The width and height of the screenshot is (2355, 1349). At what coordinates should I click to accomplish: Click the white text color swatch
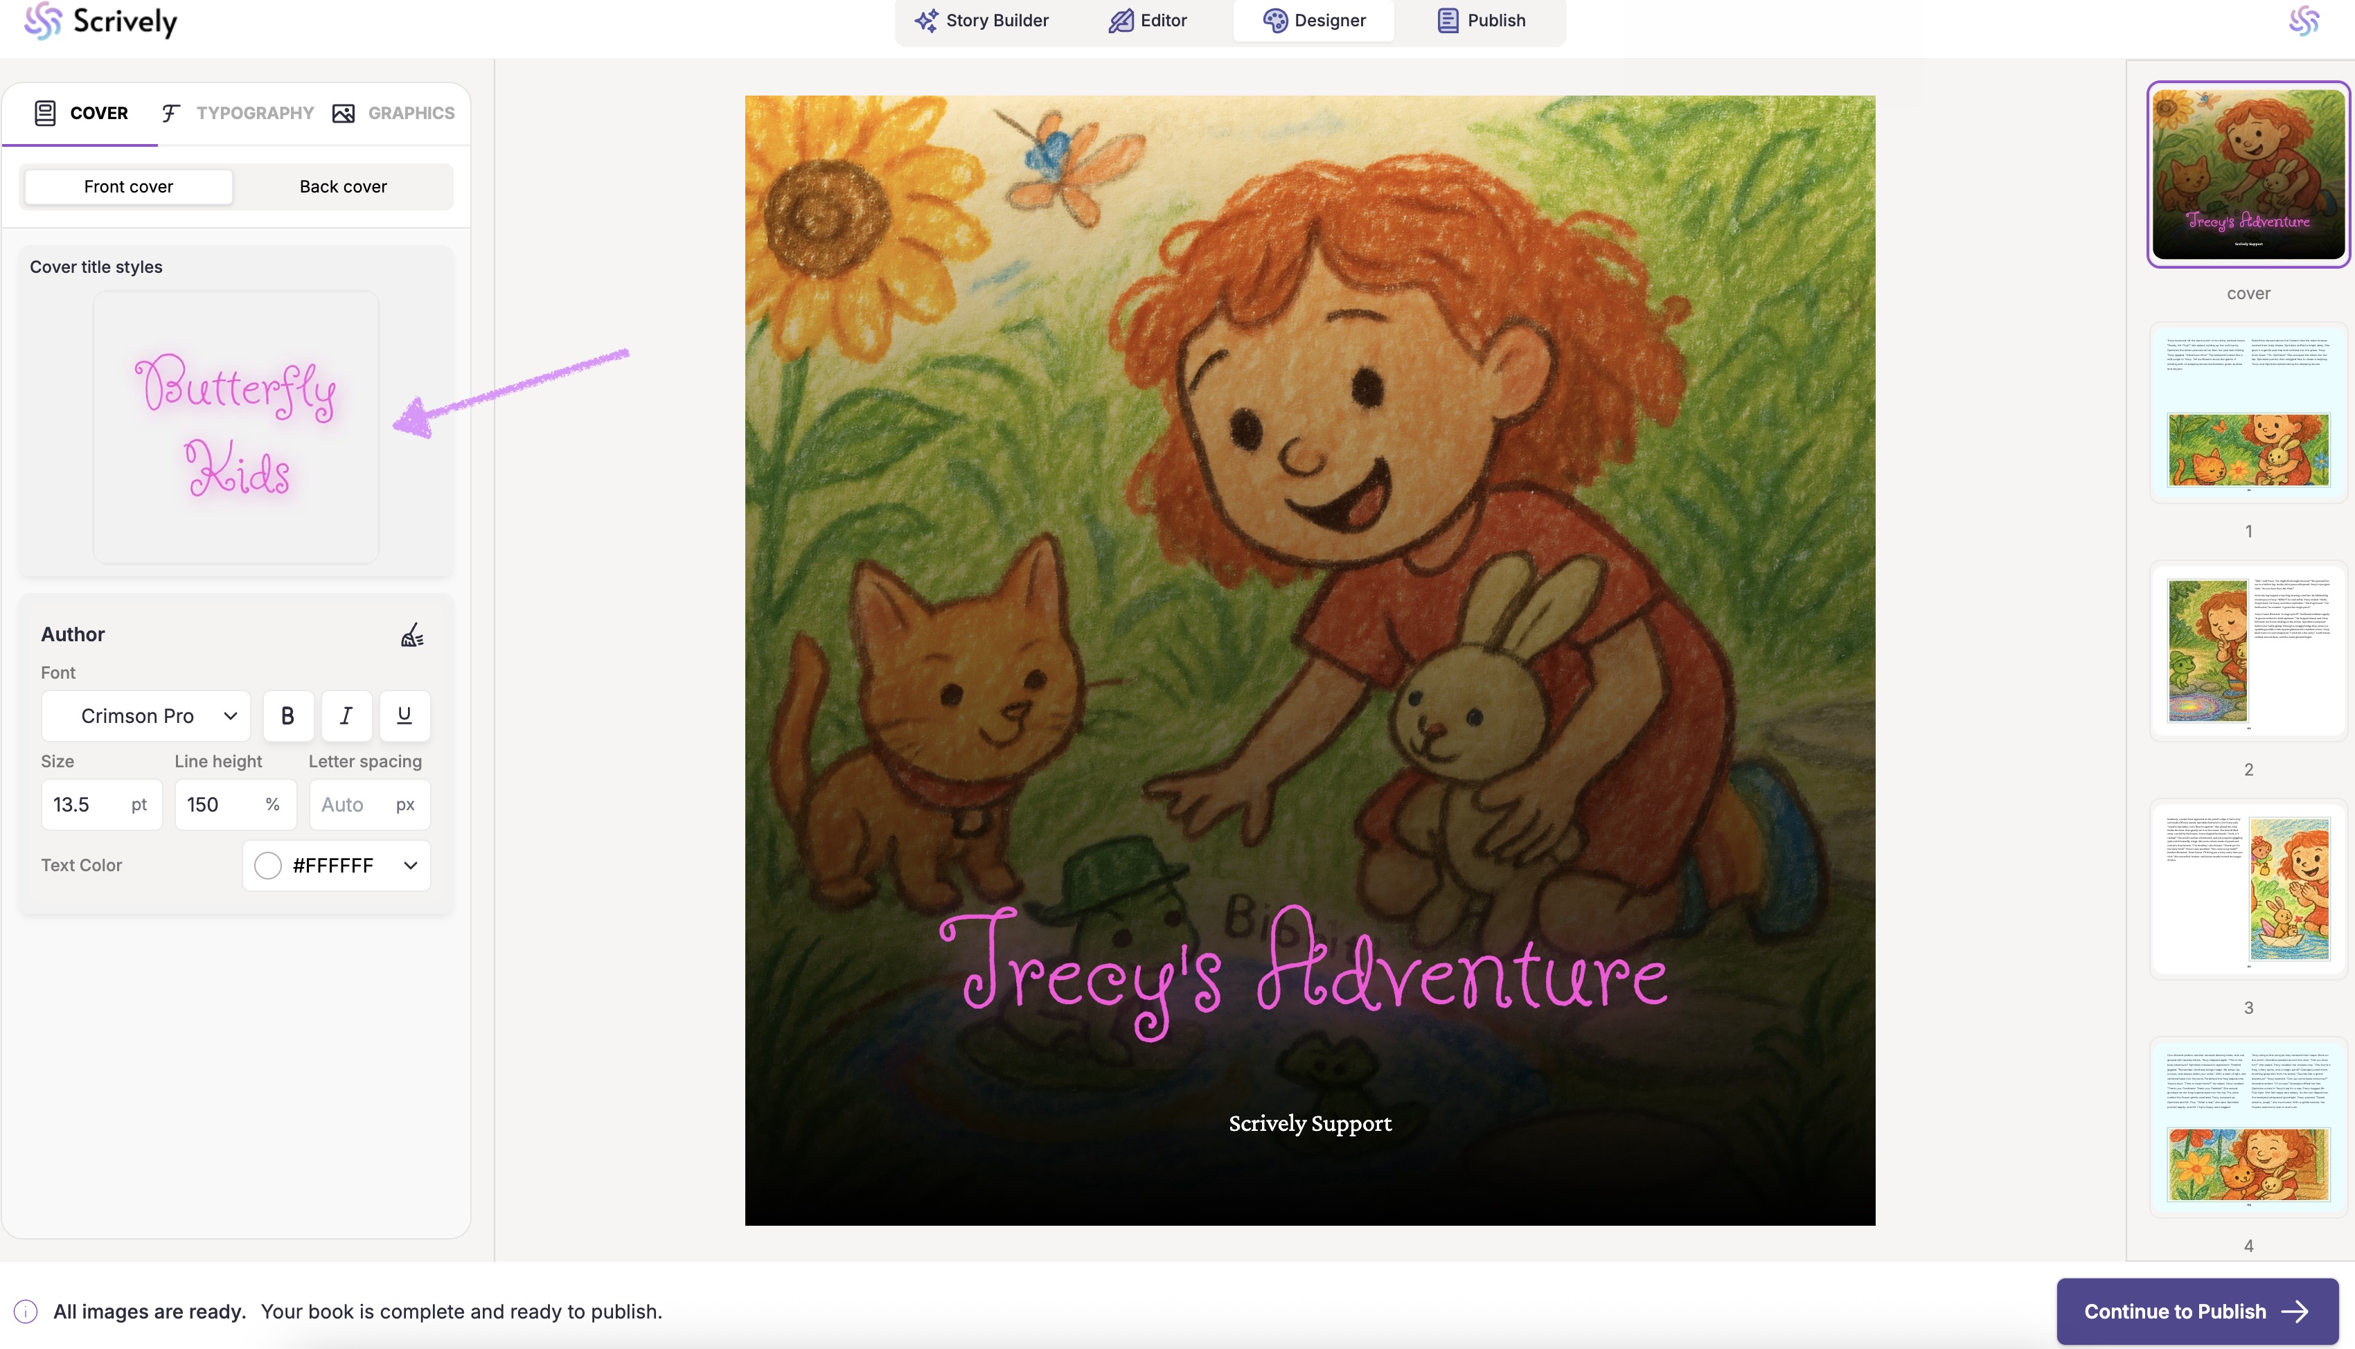click(268, 864)
